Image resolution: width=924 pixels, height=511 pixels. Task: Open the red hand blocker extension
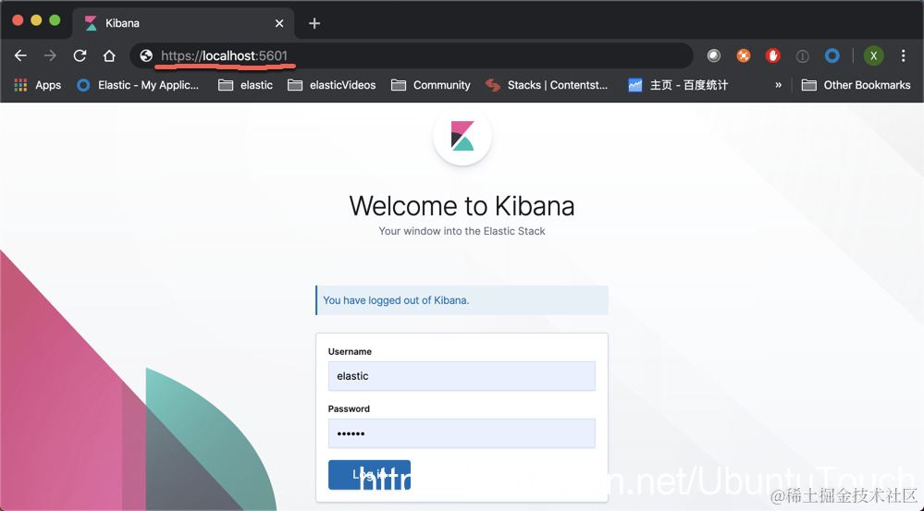(772, 56)
